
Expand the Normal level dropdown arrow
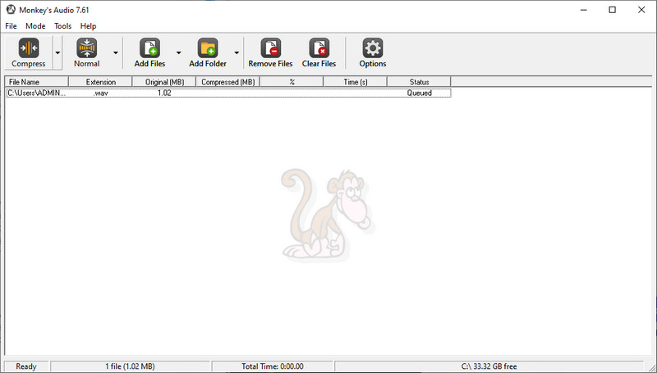(x=115, y=52)
